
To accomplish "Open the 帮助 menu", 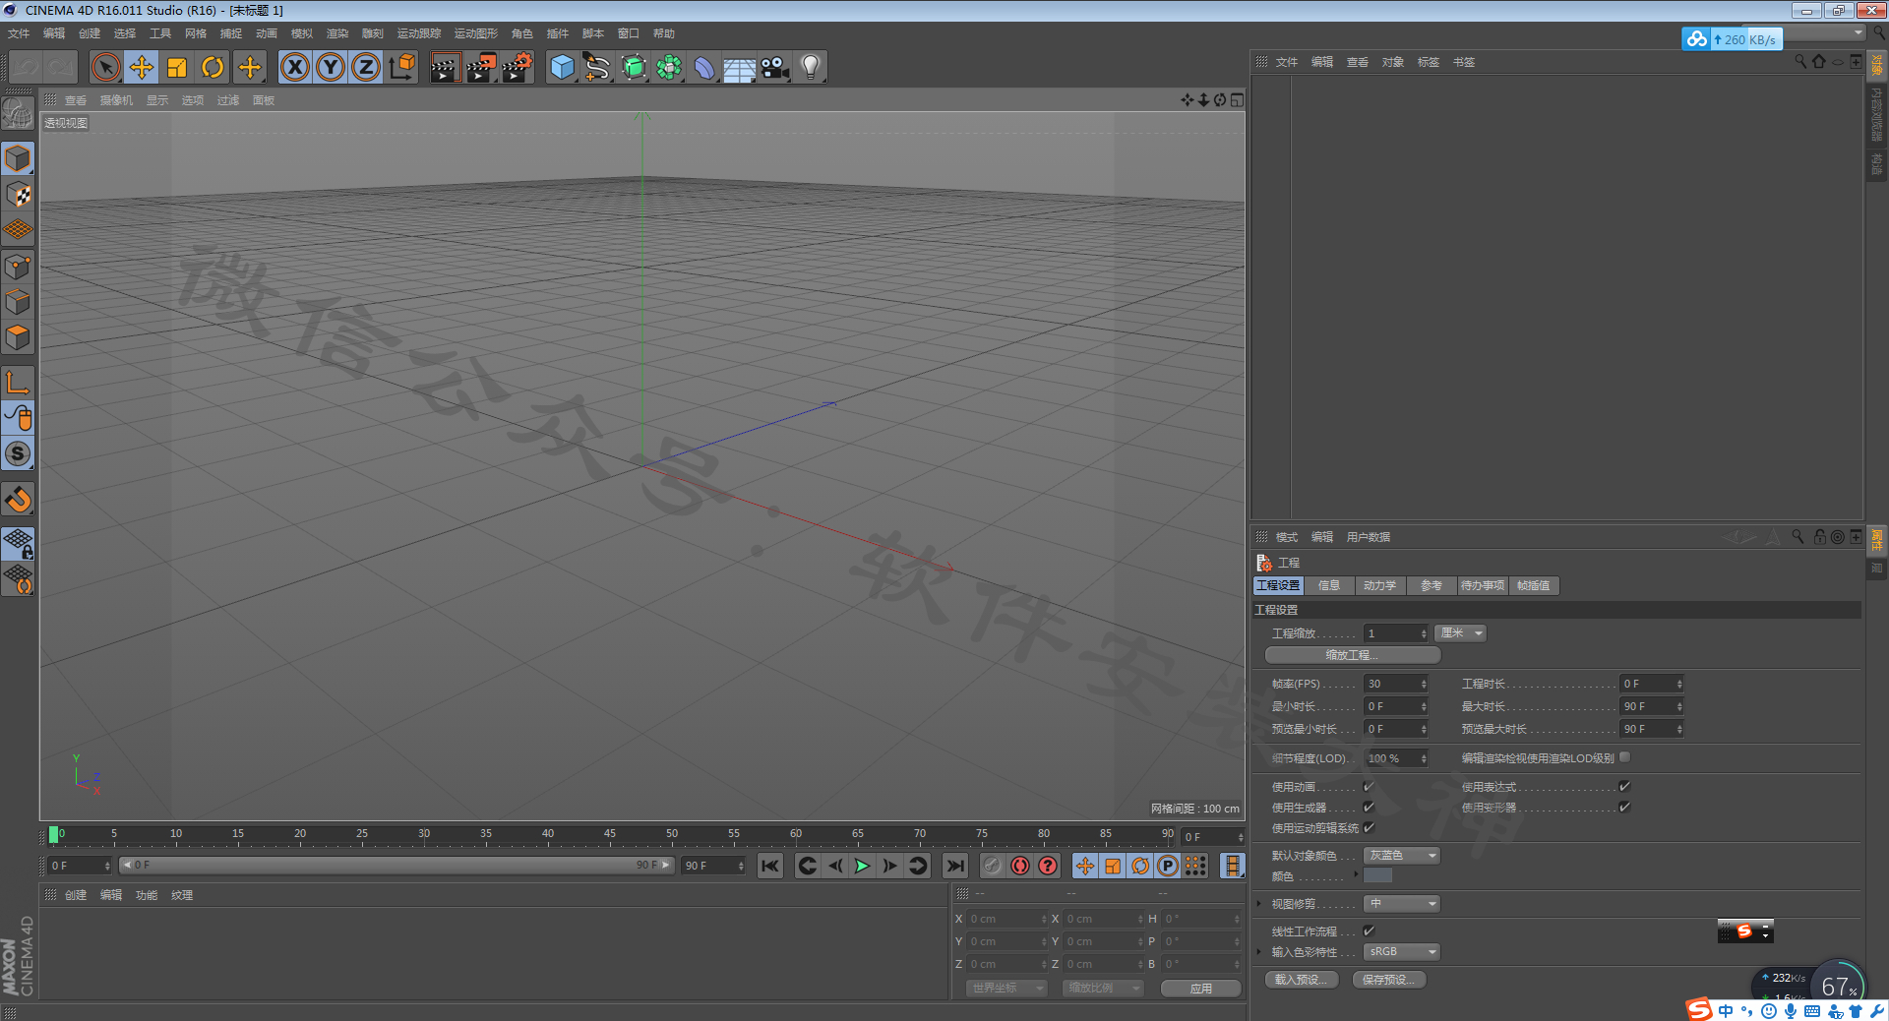I will pos(664,33).
